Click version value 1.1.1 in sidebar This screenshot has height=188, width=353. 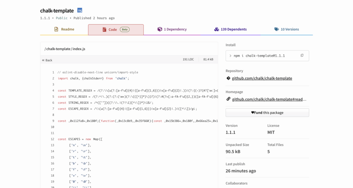coord(231,132)
